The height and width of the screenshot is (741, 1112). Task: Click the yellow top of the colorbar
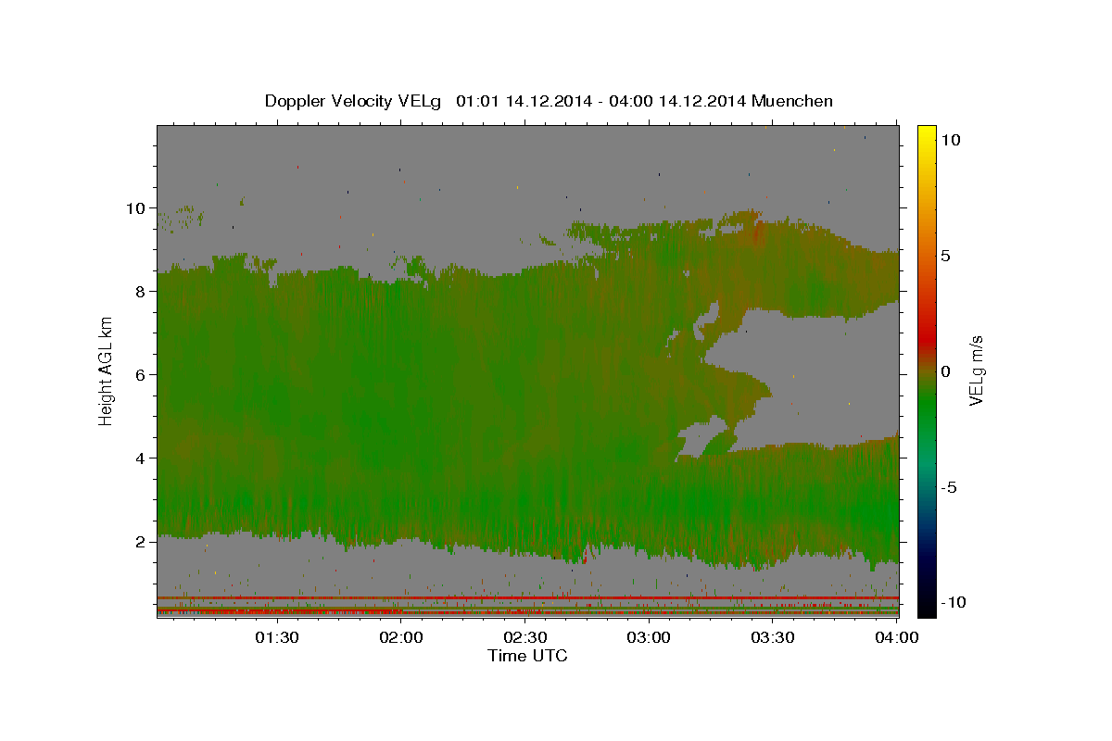pyautogui.click(x=926, y=134)
